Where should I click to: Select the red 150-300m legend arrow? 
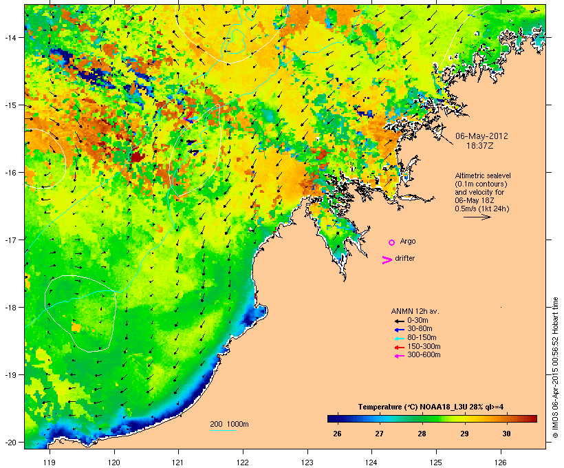(400, 348)
